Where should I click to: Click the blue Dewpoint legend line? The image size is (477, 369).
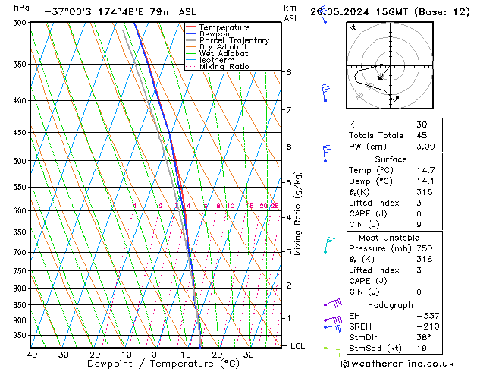coord(190,33)
